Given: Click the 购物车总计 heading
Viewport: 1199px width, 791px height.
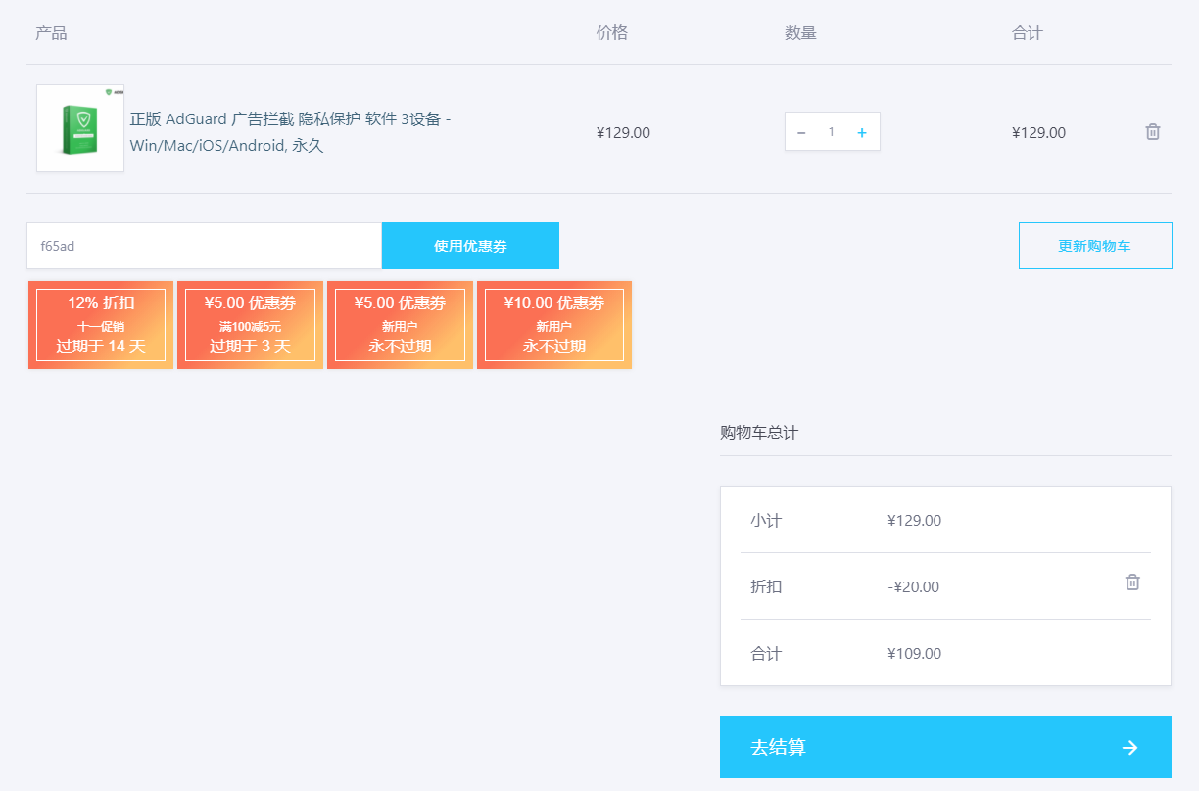Looking at the screenshot, I should pos(759,433).
